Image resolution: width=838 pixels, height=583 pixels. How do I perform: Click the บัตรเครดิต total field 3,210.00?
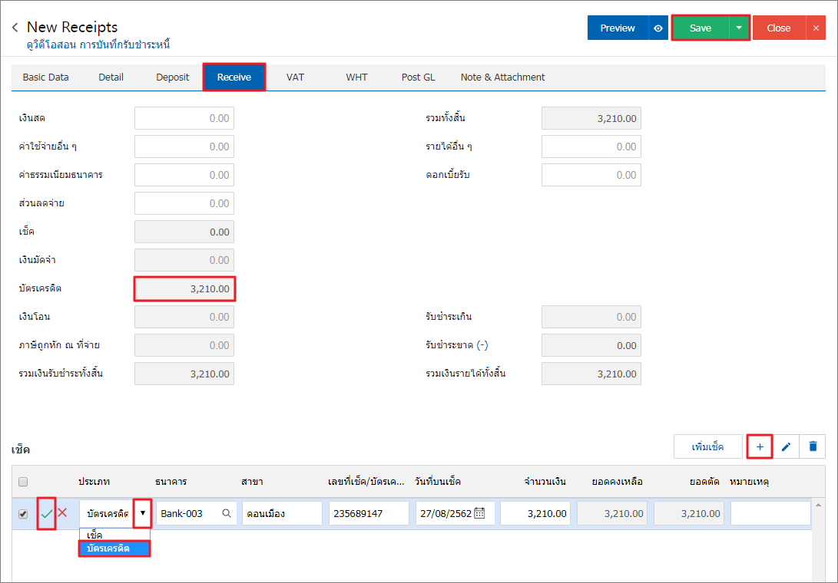184,289
